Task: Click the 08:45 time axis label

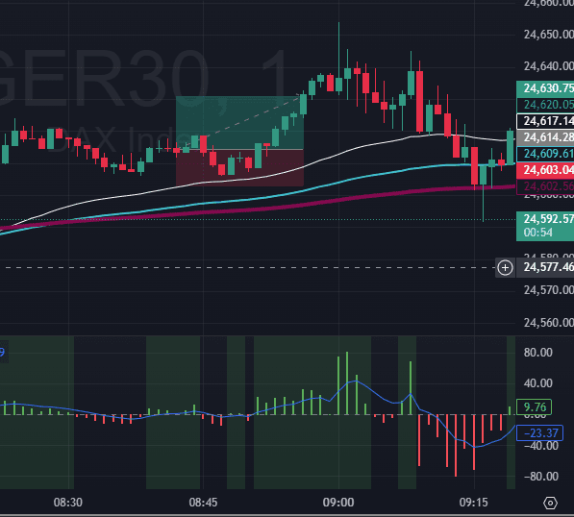Action: click(x=203, y=503)
